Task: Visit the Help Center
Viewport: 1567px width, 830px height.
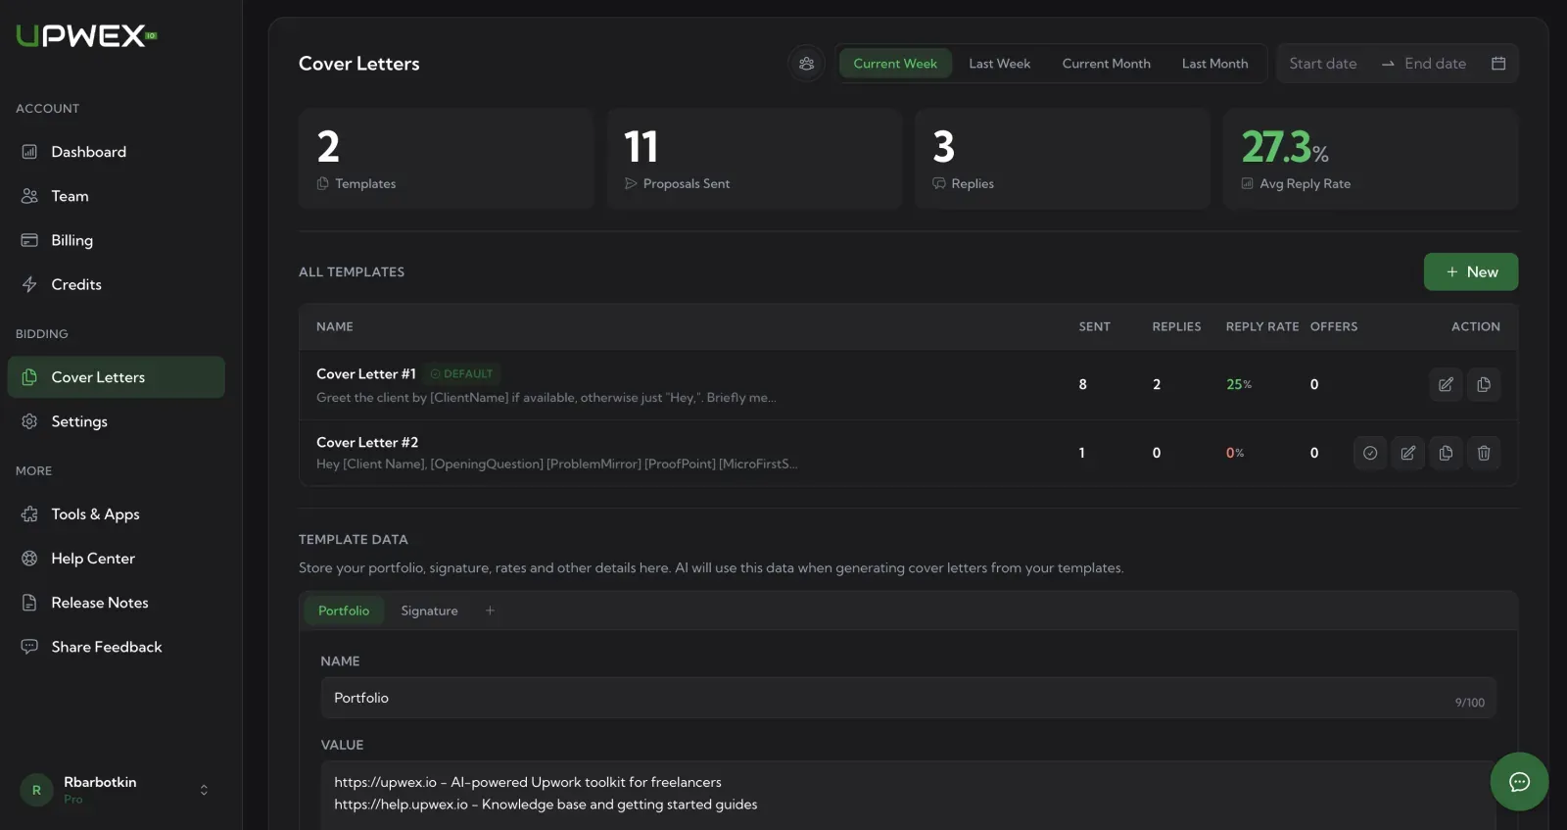Action: pos(116,559)
